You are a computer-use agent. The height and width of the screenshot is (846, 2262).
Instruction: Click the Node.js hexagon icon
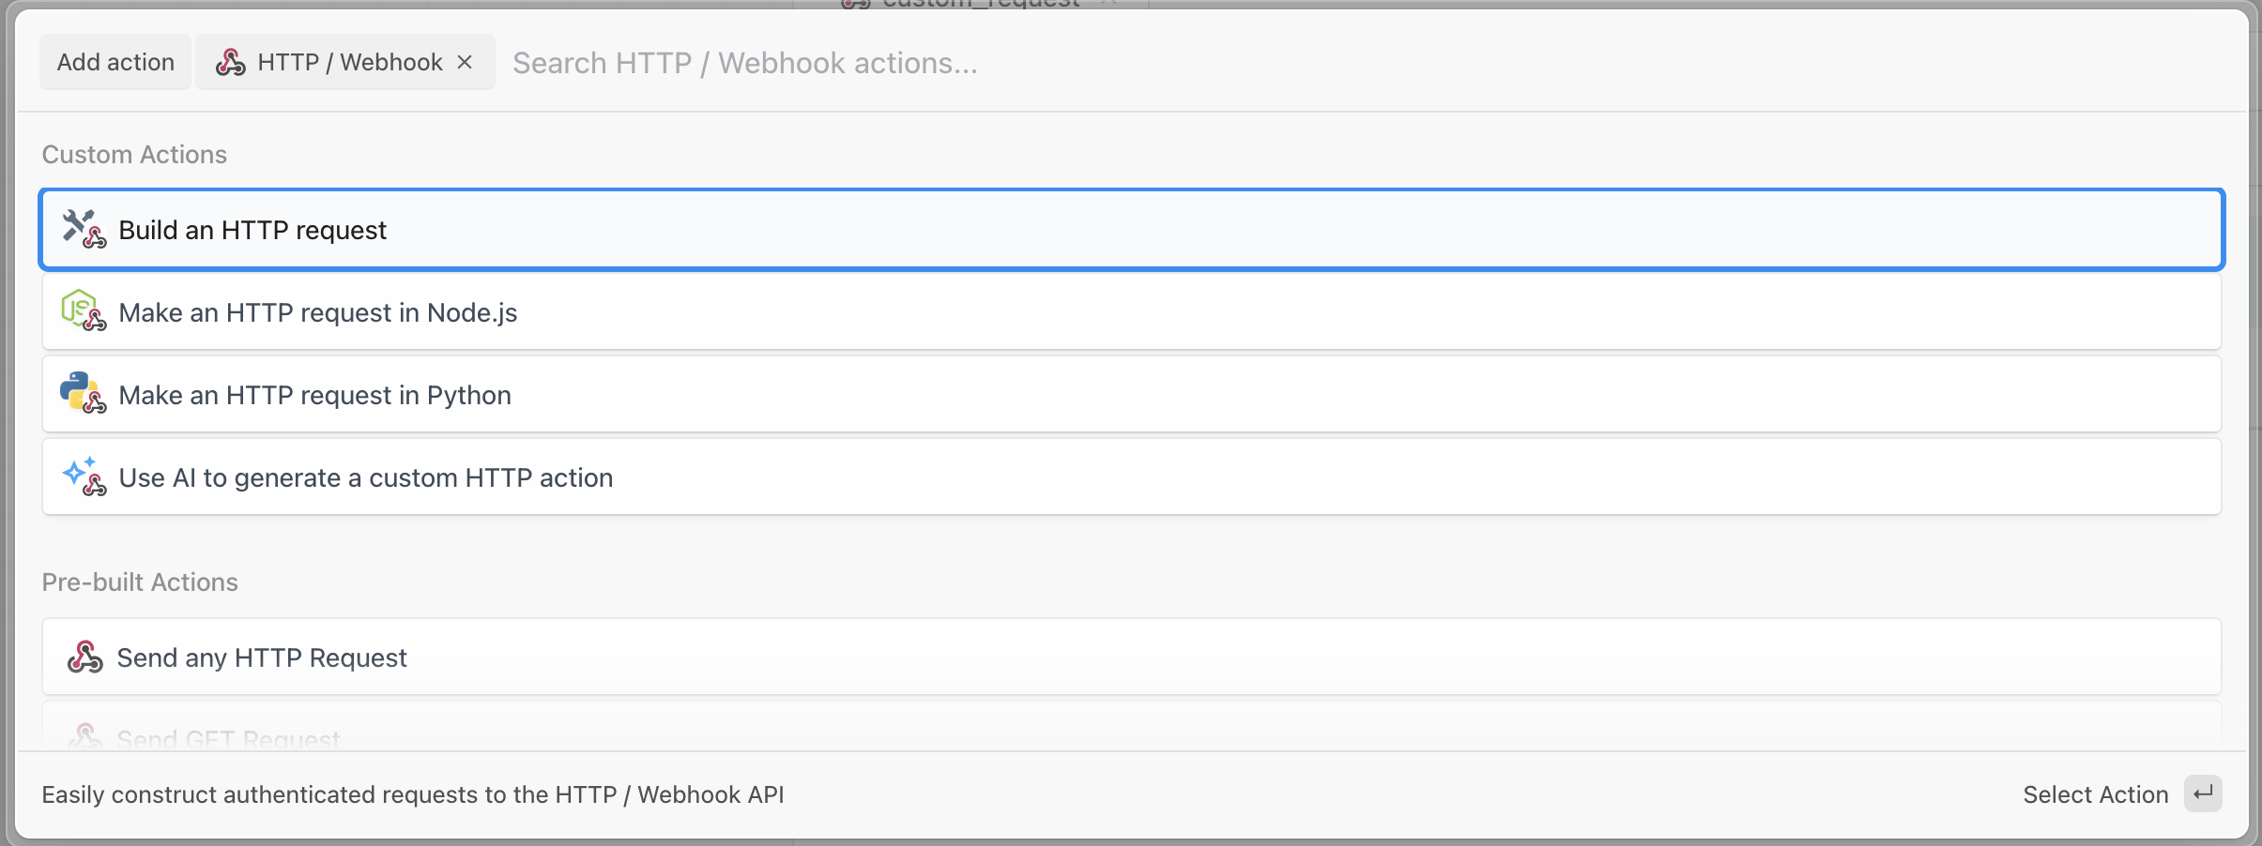pyautogui.click(x=79, y=309)
